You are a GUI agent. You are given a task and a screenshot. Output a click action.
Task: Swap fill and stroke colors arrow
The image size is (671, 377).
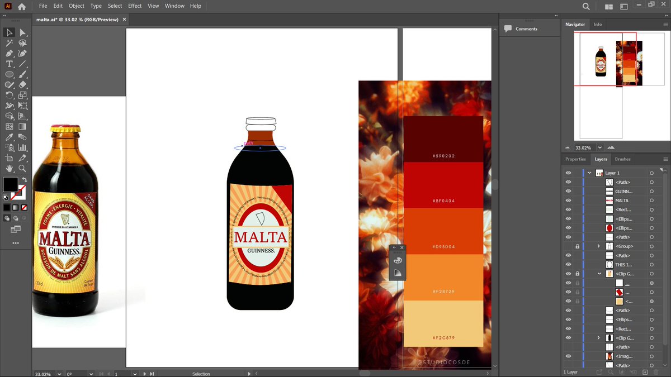coord(25,180)
